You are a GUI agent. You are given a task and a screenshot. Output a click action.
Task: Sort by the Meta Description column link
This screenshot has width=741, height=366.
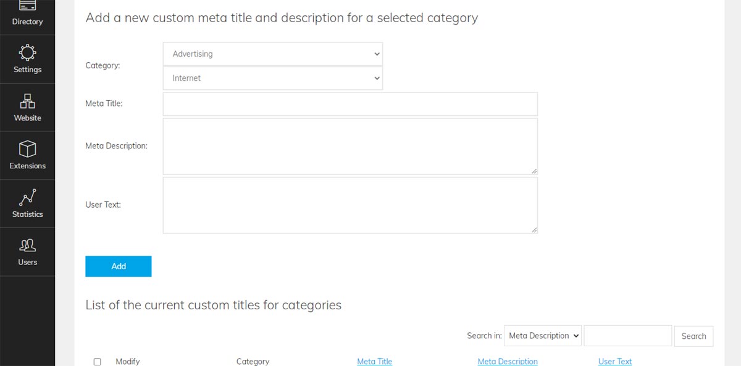pos(508,362)
